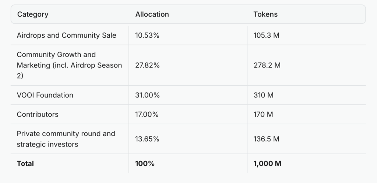Click the 27.82% allocation value
This screenshot has width=377, height=183.
(x=148, y=65)
